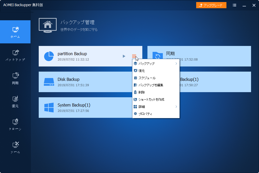
Task: Run the partition Backup with the play arrow
Action: tap(124, 56)
